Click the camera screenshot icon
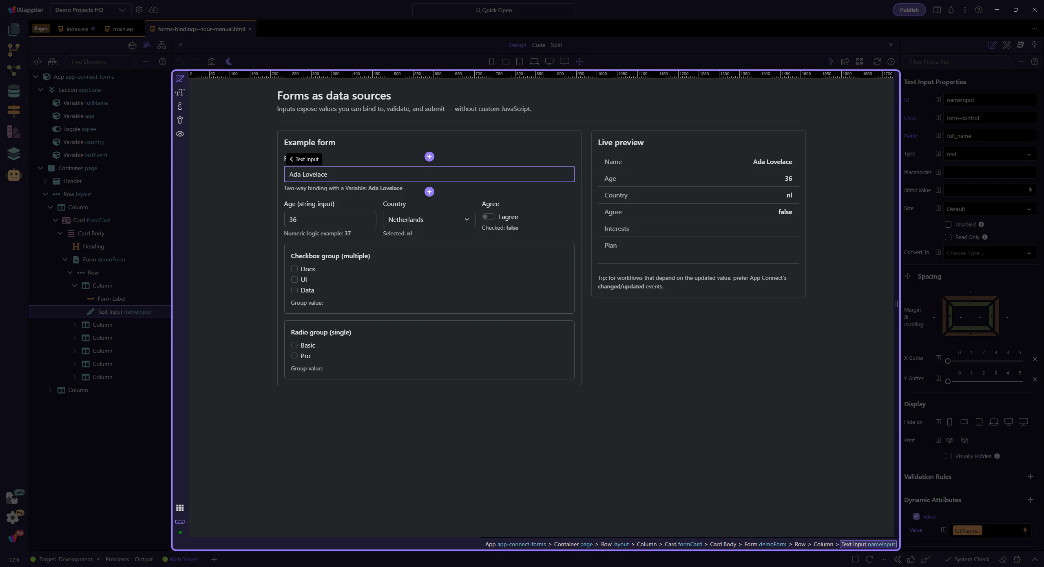Image resolution: width=1044 pixels, height=567 pixels. point(211,62)
